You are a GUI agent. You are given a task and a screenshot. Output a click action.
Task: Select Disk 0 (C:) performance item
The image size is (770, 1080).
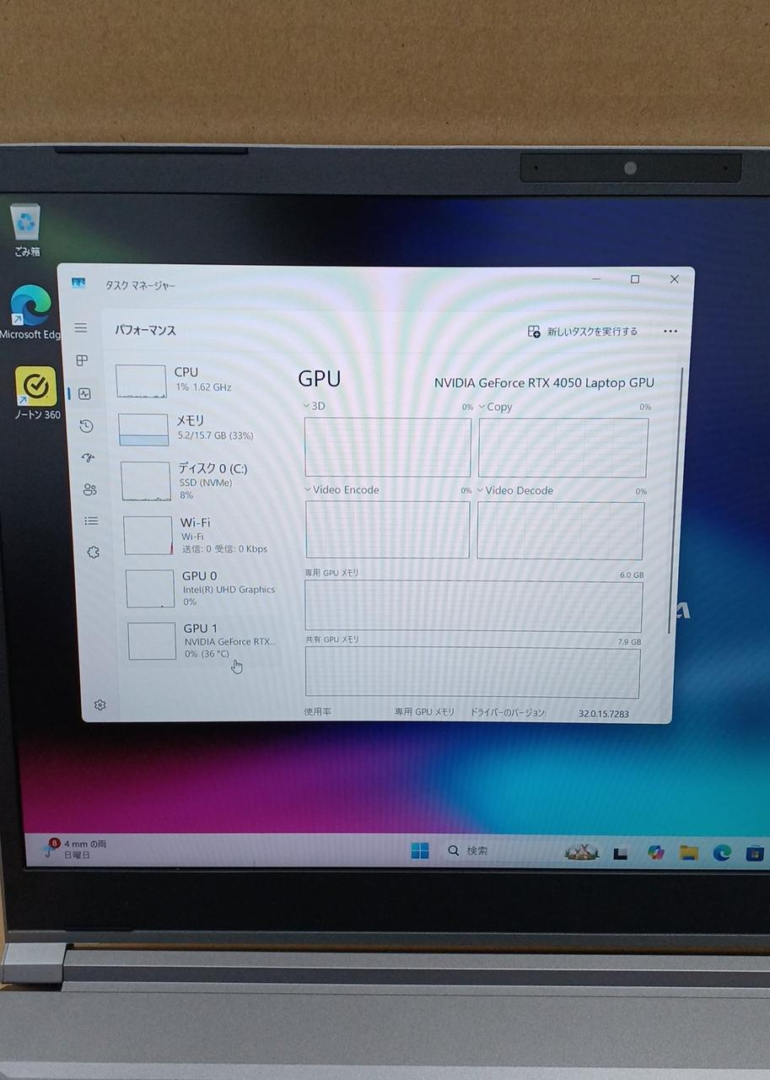(x=202, y=481)
